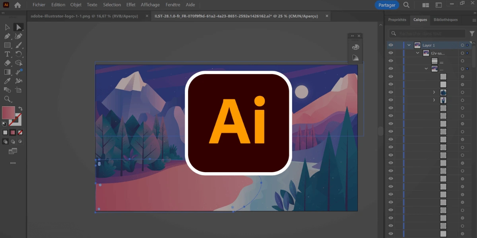The width and height of the screenshot is (477, 238).
Task: Expand the blue plant thumbnail sublayer
Action: coord(434,92)
